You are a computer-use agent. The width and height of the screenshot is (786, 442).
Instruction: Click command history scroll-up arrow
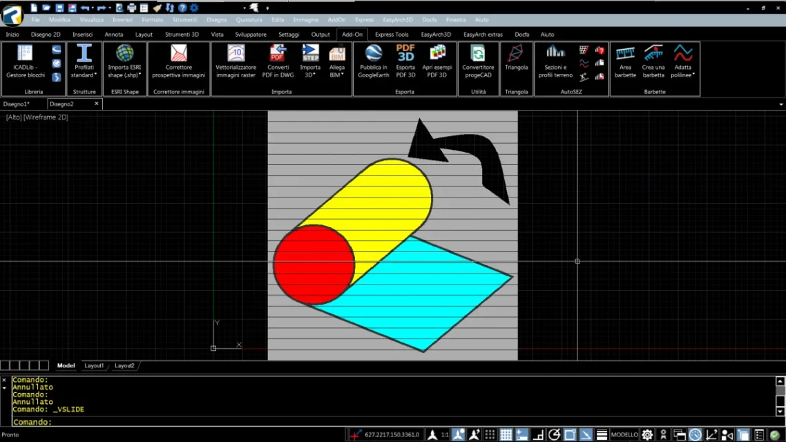click(780, 381)
